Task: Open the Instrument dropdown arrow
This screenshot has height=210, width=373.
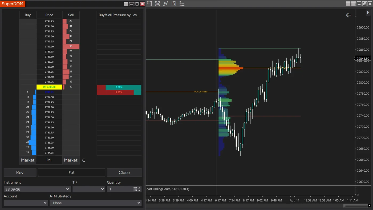Action: pos(68,189)
